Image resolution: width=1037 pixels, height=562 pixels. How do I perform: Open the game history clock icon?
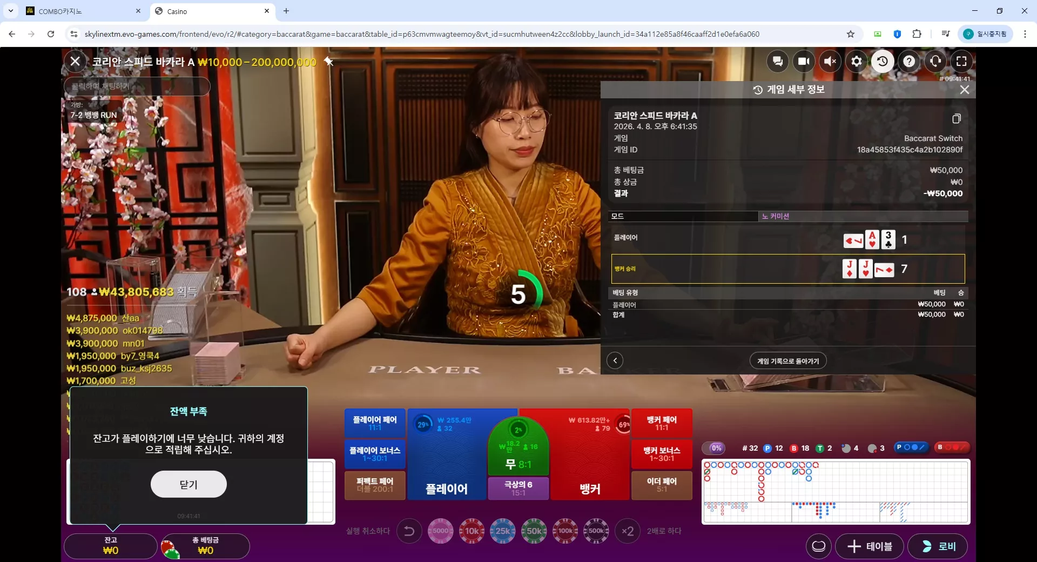pos(883,62)
